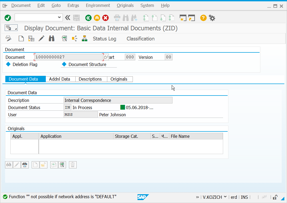Switch to the Originals tab
Image resolution: width=287 pixels, height=203 pixels.
pos(120,79)
